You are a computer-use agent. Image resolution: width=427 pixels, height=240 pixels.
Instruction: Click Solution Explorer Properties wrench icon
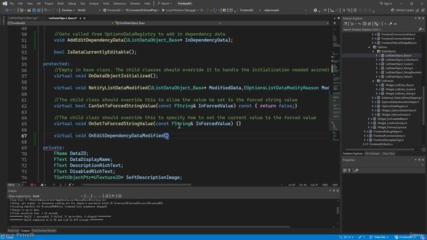point(390,24)
